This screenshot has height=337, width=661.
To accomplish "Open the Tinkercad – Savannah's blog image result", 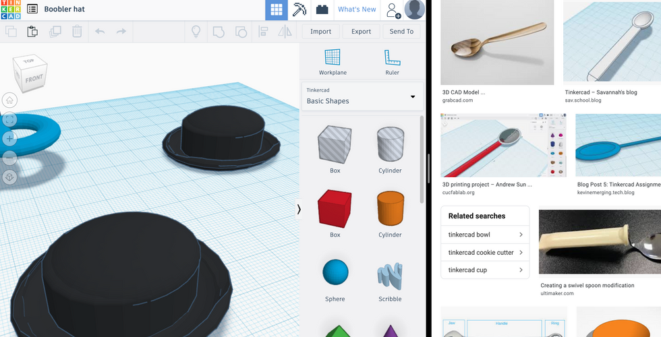I will click(x=612, y=42).
